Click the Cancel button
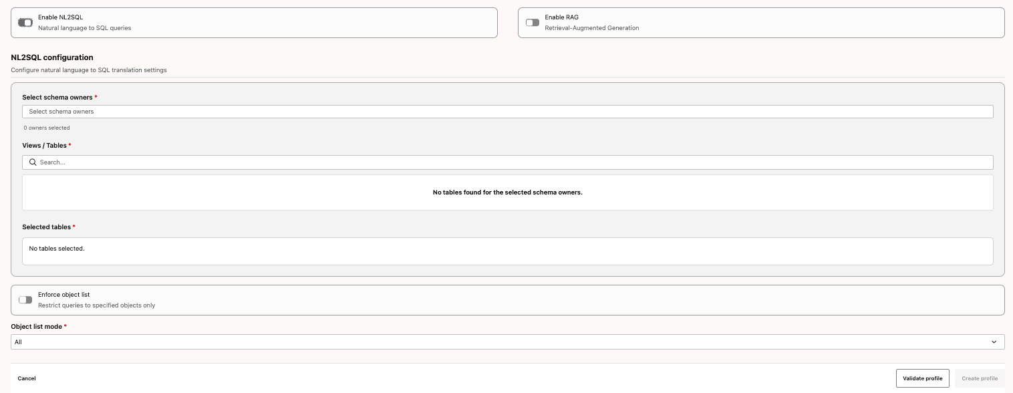Viewport: 1013px width, 393px height. point(27,378)
